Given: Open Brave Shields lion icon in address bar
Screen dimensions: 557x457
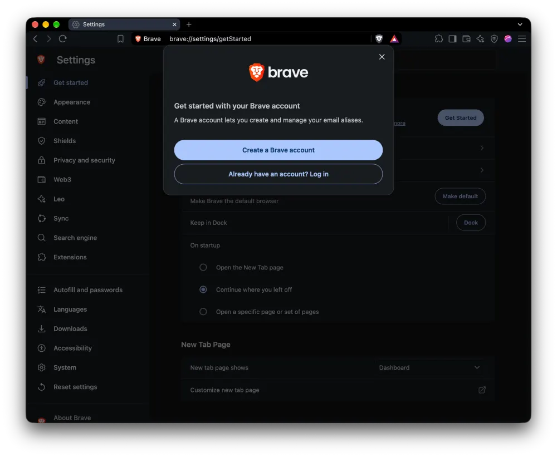Looking at the screenshot, I should (x=379, y=39).
